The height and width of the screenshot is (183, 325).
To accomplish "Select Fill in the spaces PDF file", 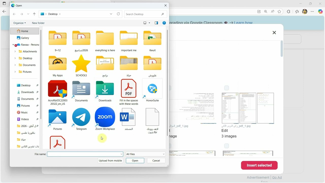I will [129, 92].
